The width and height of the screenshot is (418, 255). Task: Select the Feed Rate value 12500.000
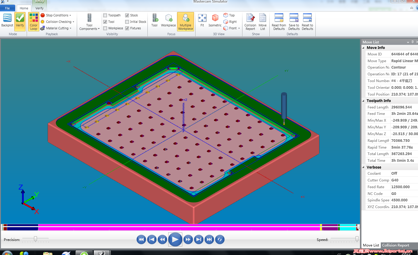[404, 187]
